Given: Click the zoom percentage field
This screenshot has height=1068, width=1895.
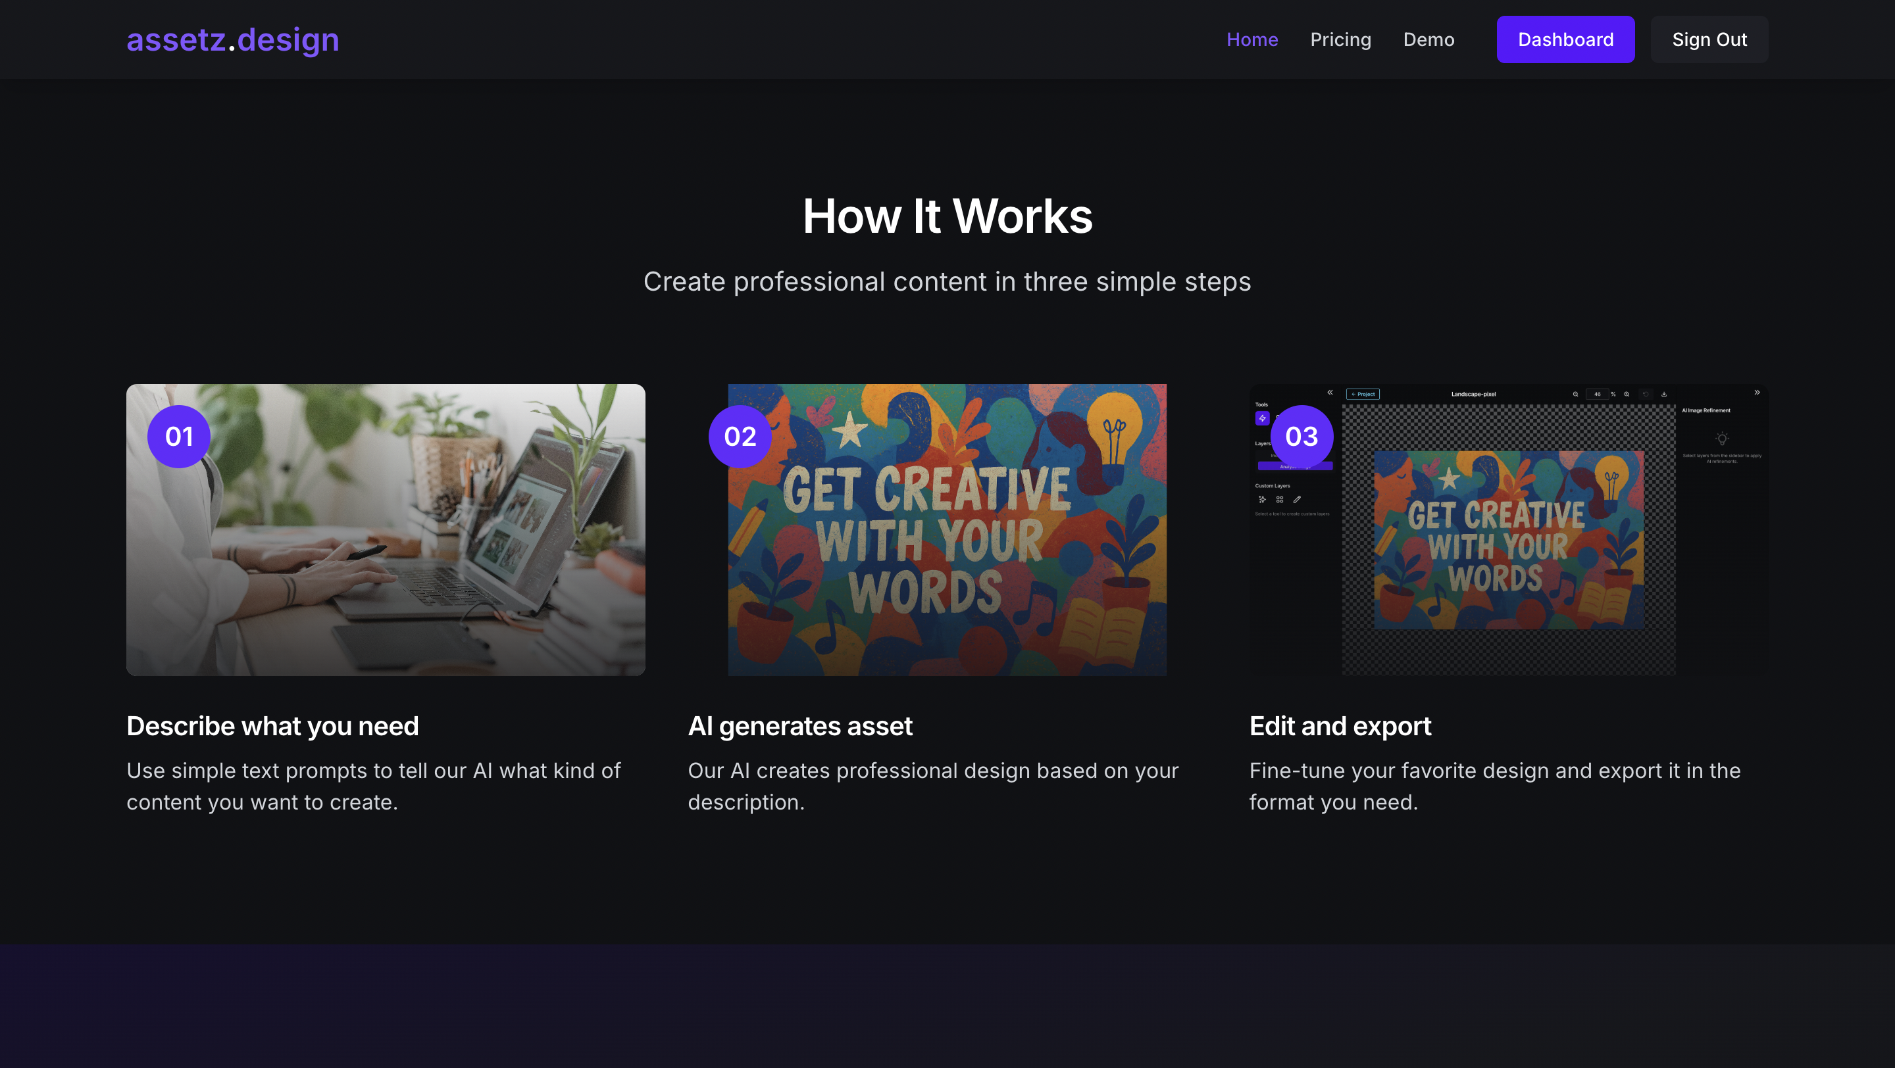Looking at the screenshot, I should [1596, 394].
